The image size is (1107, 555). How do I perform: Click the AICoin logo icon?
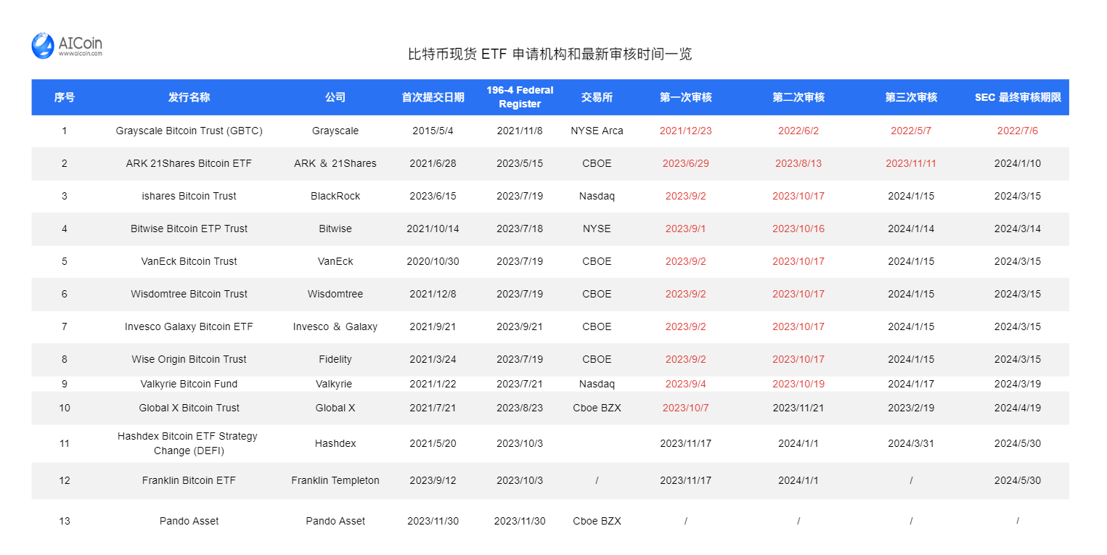coord(43,45)
